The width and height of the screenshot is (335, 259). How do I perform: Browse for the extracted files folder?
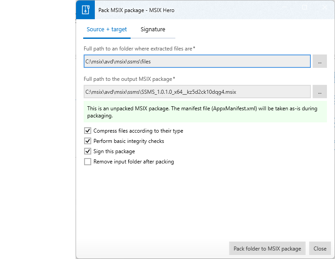point(320,62)
